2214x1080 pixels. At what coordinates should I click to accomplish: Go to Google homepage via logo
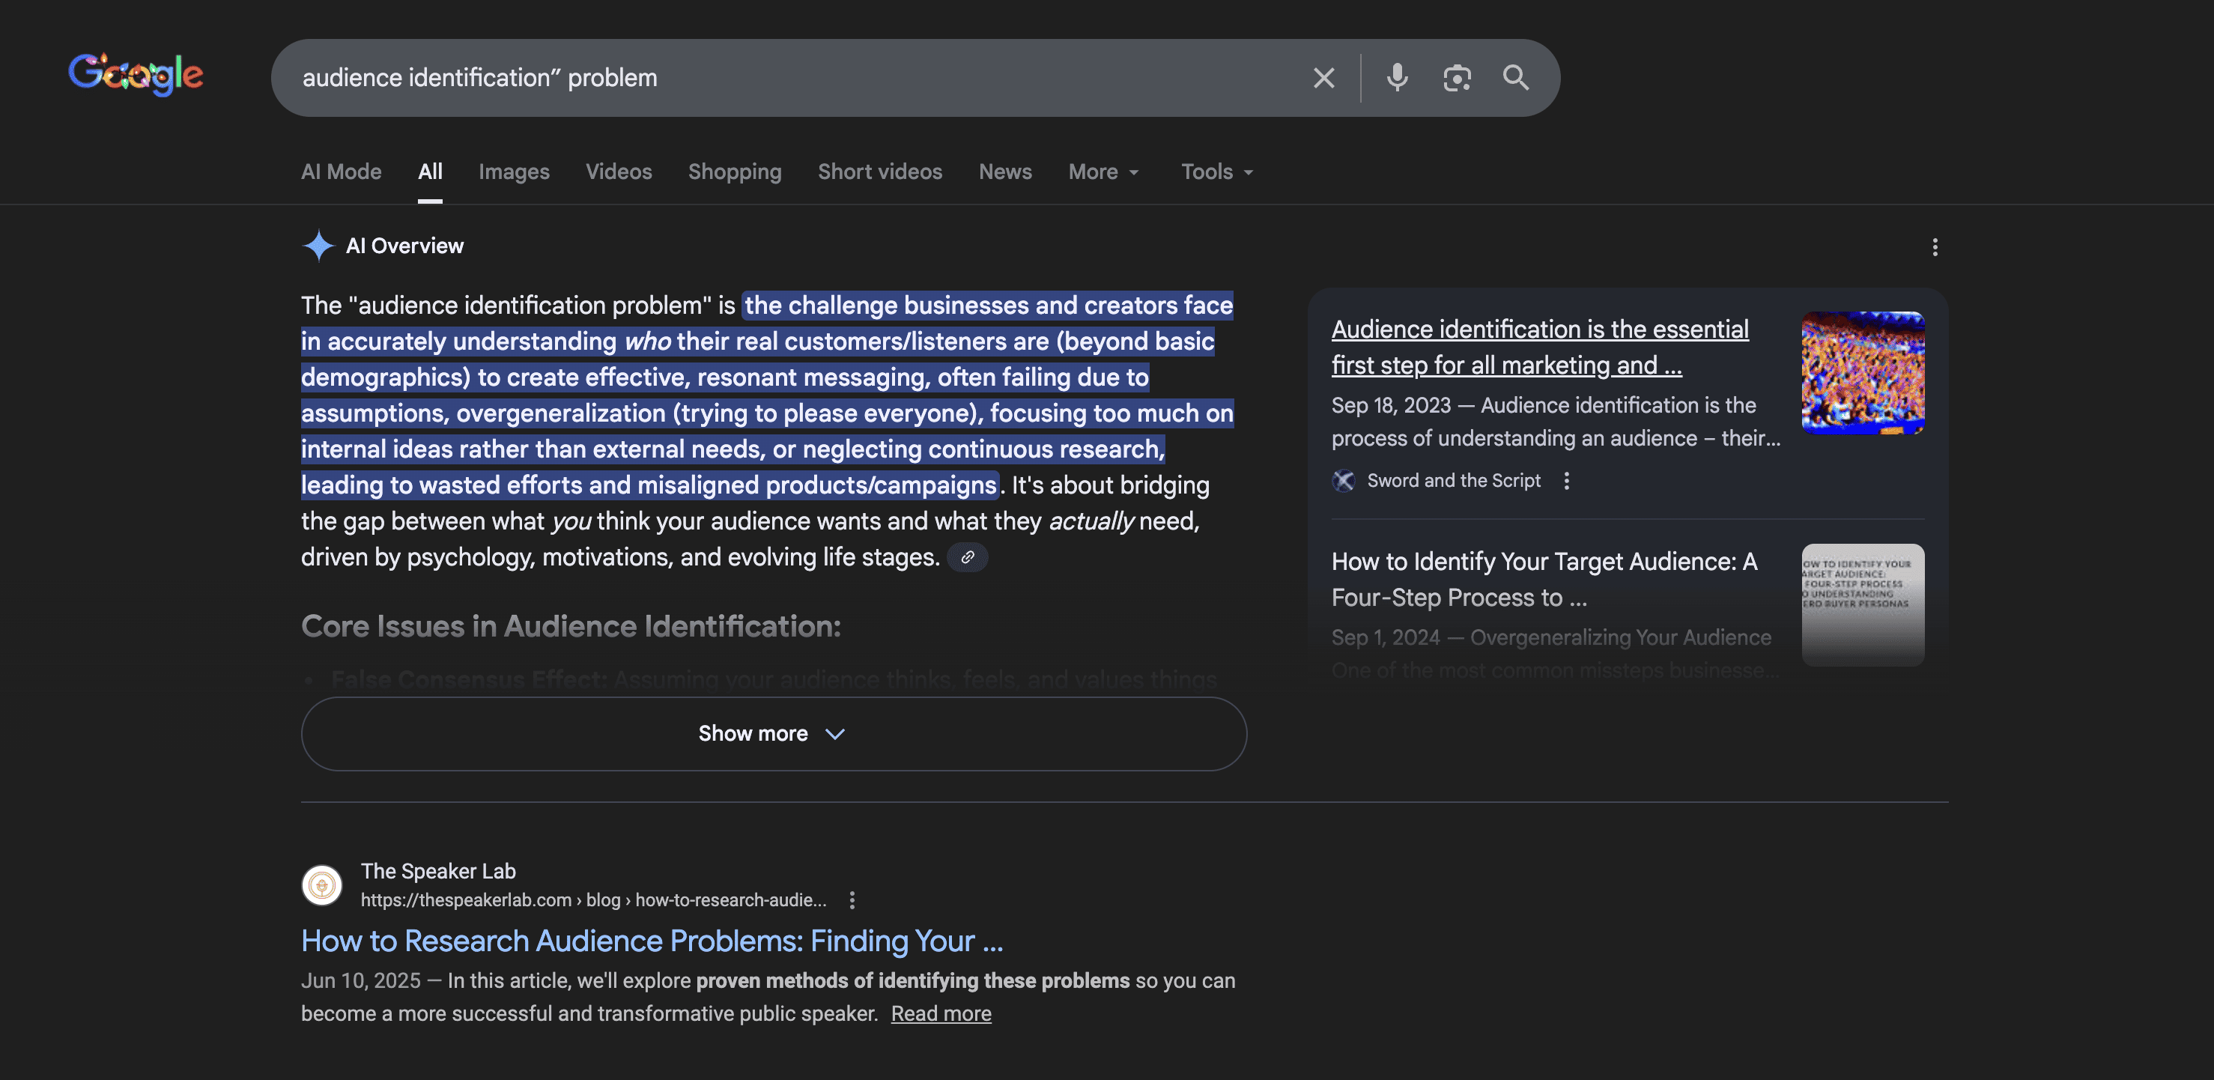tap(136, 75)
